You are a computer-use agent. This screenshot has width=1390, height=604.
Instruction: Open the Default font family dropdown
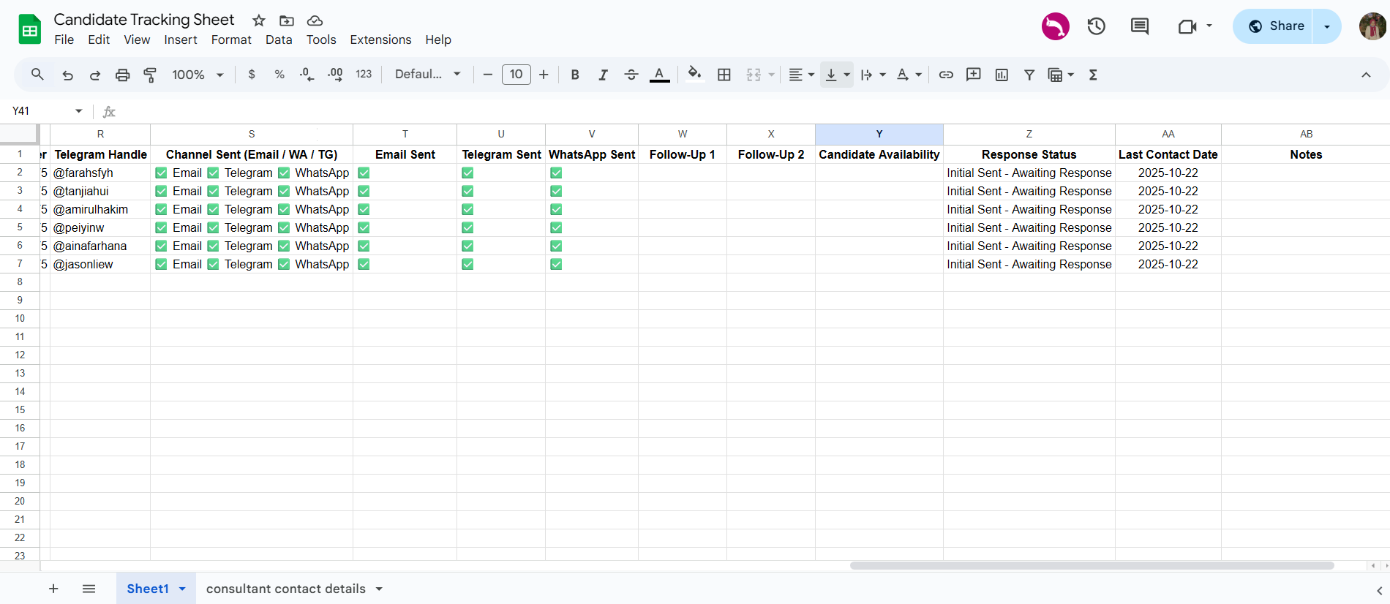pos(427,75)
